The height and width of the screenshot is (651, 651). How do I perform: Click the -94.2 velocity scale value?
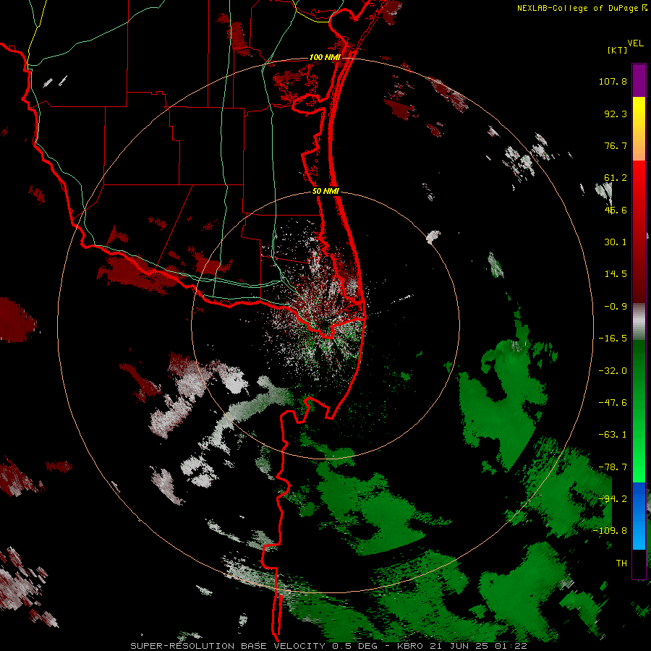click(613, 499)
